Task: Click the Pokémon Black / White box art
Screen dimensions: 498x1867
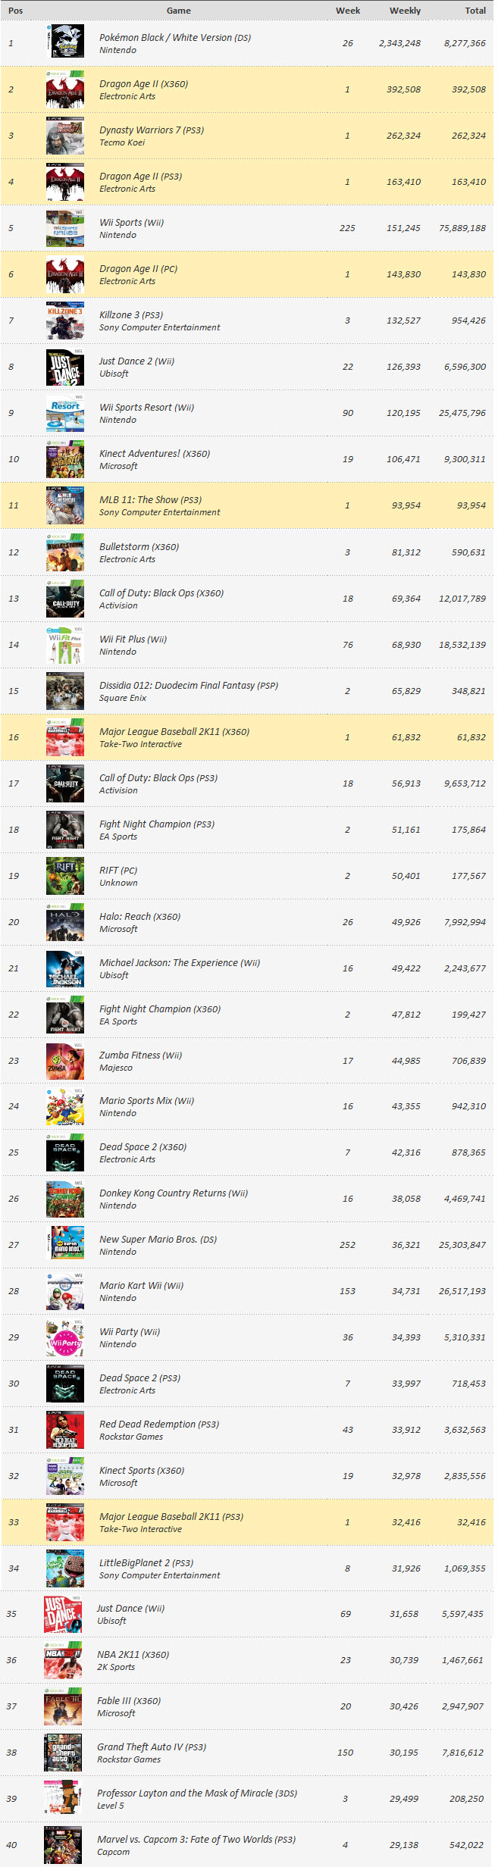Action: point(65,42)
